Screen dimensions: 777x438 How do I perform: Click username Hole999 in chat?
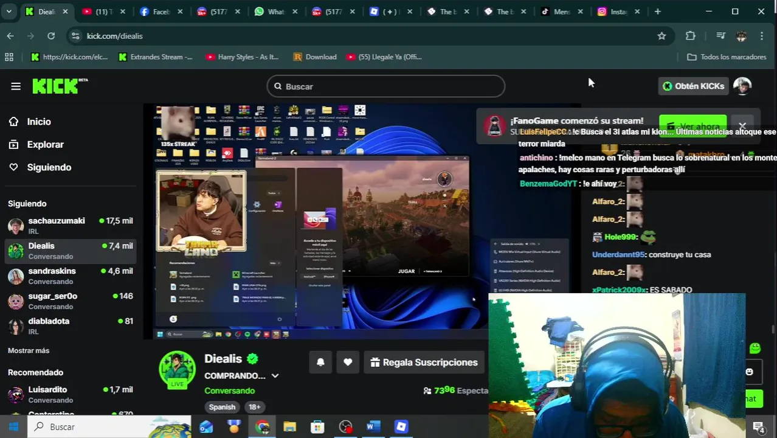[620, 237]
